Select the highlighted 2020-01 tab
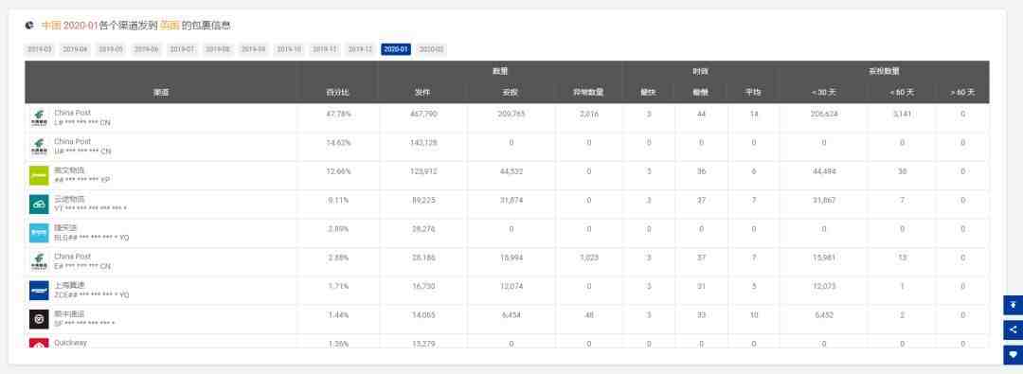 coord(395,49)
